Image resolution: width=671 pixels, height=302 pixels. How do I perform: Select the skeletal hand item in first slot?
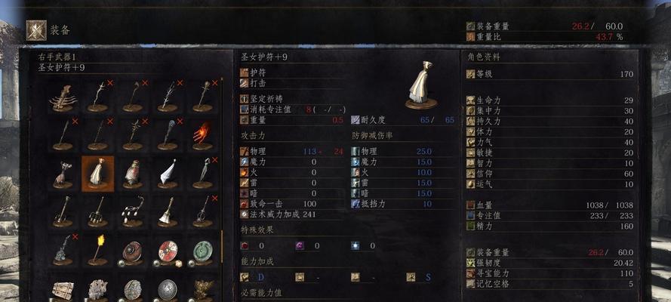point(63,98)
